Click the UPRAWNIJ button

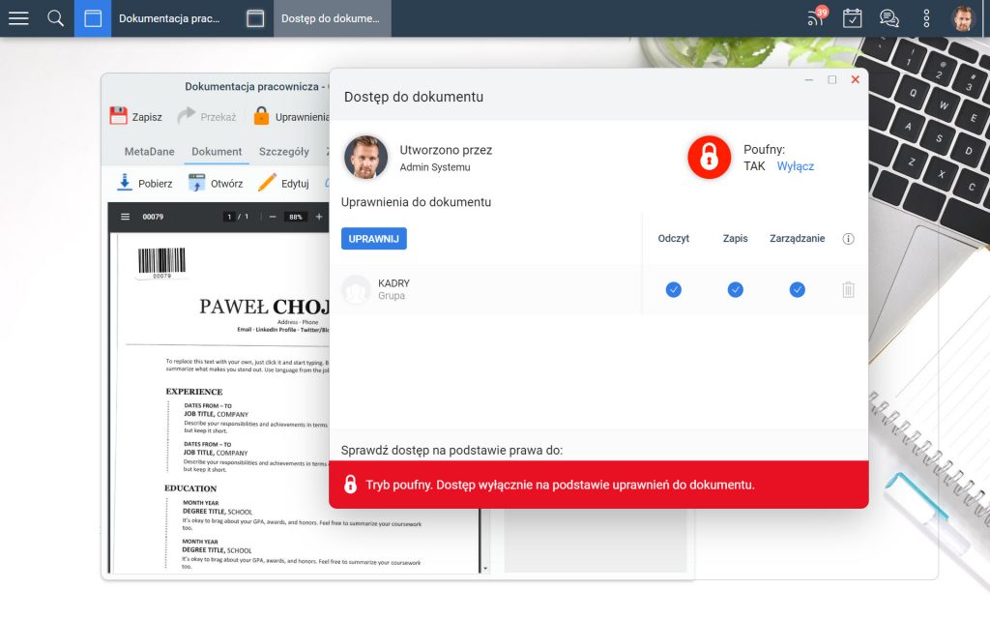click(374, 239)
